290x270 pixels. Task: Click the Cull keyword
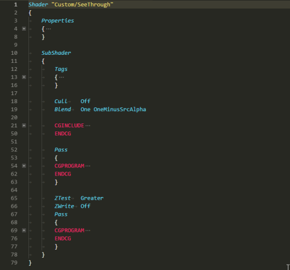[61, 101]
